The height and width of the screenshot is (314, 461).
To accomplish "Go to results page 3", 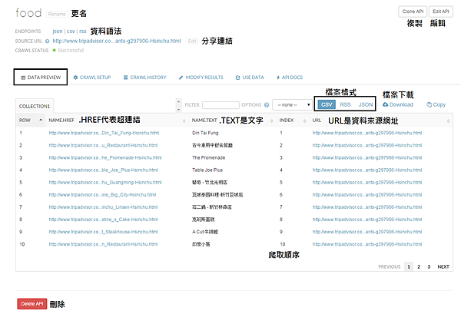I will pyautogui.click(x=429, y=266).
